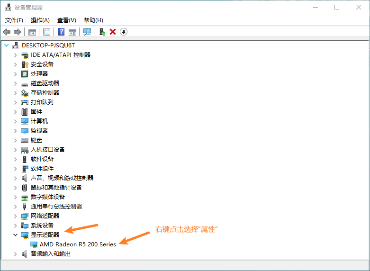The width and height of the screenshot is (370, 271).
Task: Expand the 软件设备 category
Action: 16,159
